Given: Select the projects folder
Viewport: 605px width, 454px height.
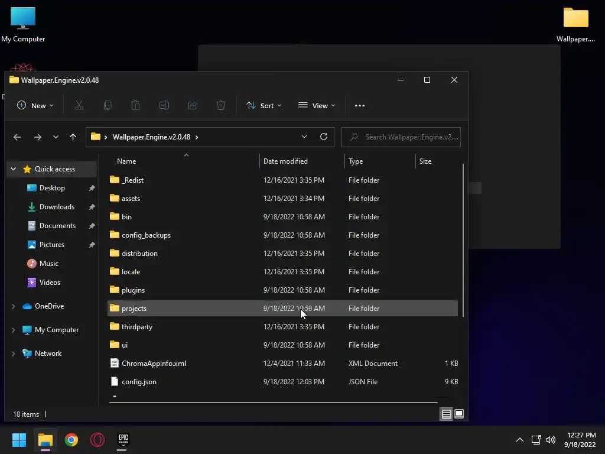Looking at the screenshot, I should [x=282, y=309].
